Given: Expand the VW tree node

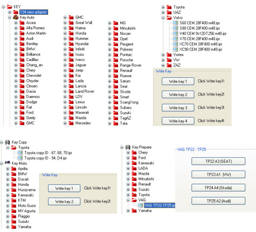Looking at the screenshot, I should [163, 60].
